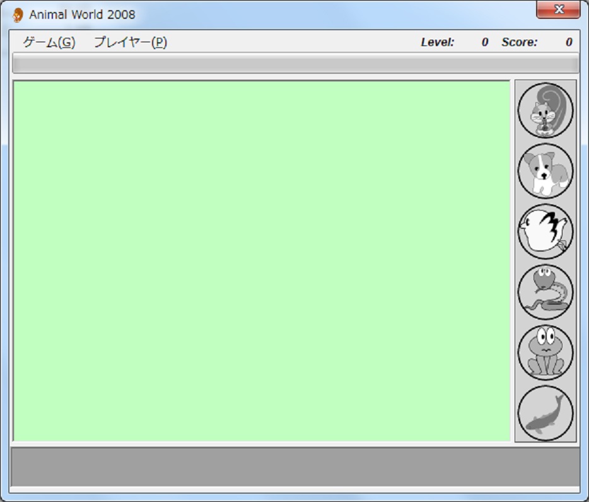Click the Level label text
The width and height of the screenshot is (589, 502).
coord(437,42)
